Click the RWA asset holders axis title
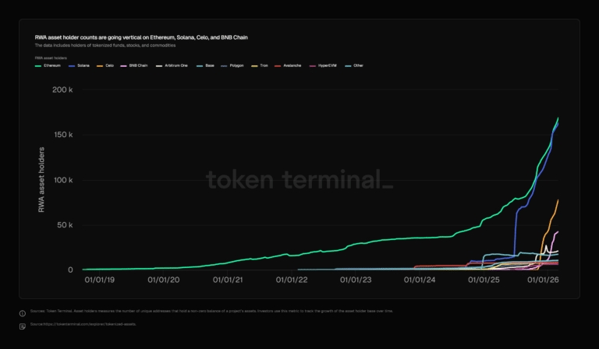Screen dimensions: 599x349 click(x=41, y=181)
